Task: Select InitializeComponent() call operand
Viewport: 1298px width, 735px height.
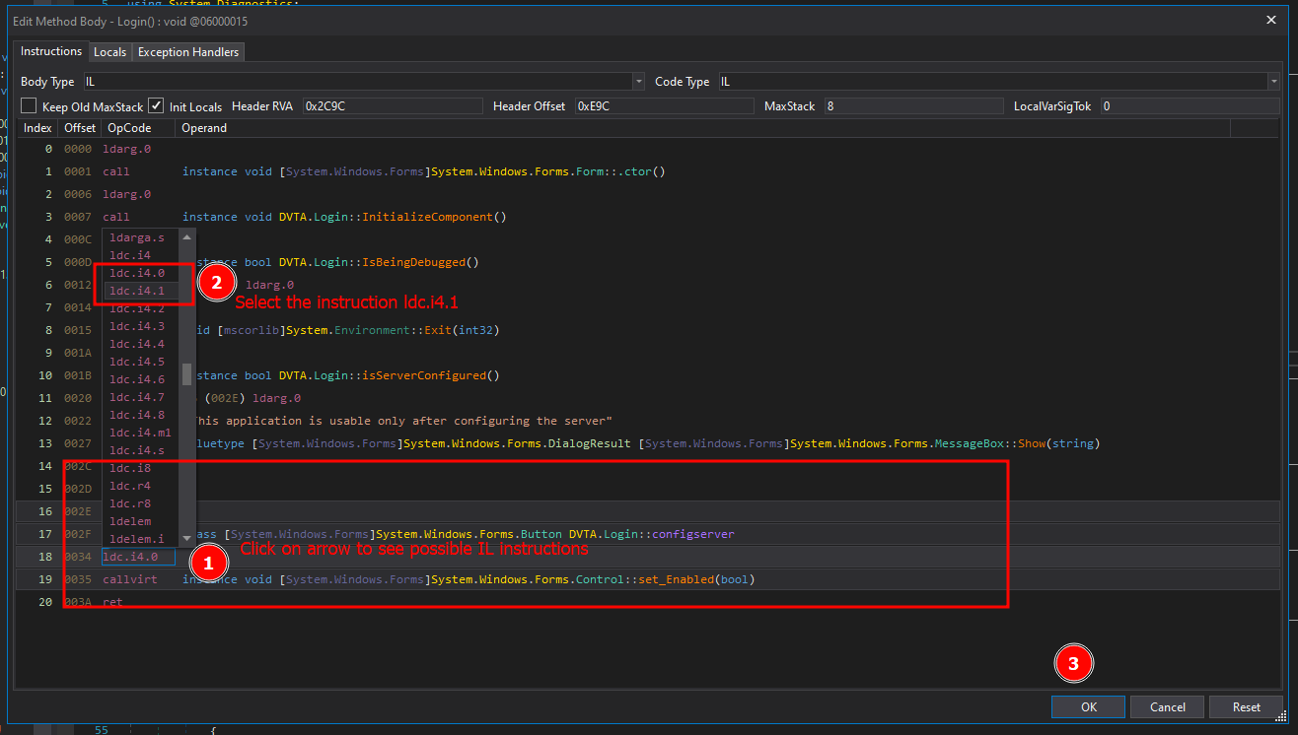Action: pyautogui.click(x=344, y=217)
